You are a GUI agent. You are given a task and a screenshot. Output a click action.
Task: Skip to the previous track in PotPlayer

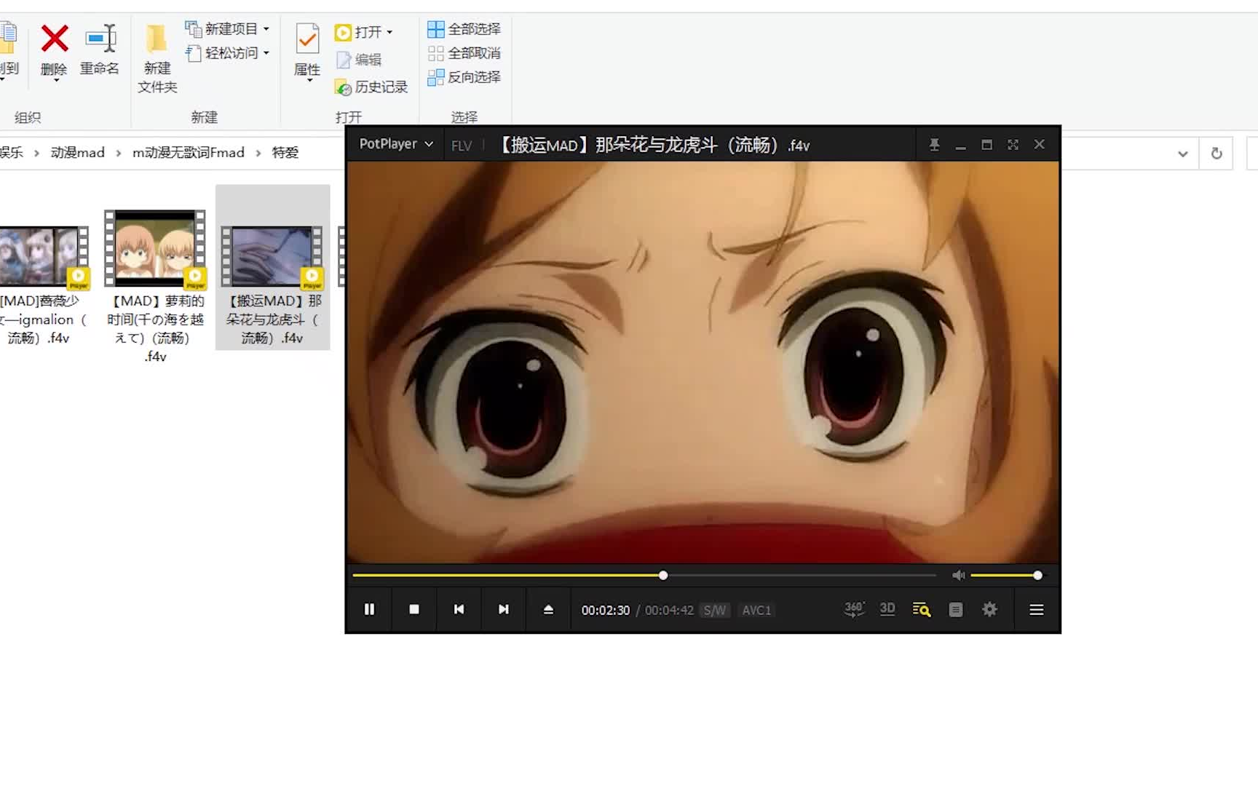pos(459,610)
